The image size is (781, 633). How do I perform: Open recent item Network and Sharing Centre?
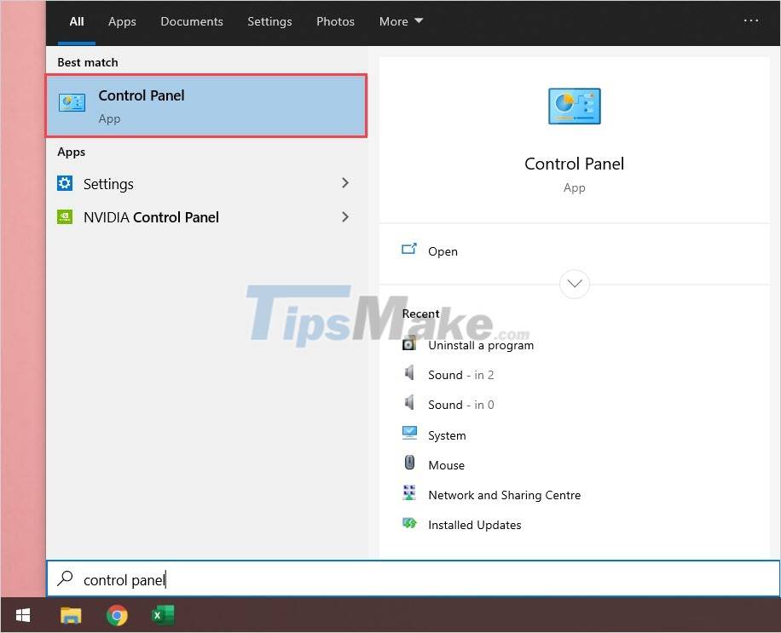[x=504, y=495]
